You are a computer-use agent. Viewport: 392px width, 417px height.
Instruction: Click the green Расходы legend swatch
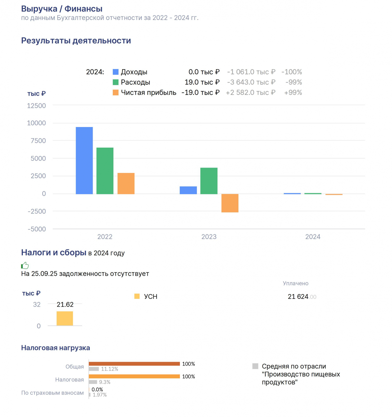point(116,82)
